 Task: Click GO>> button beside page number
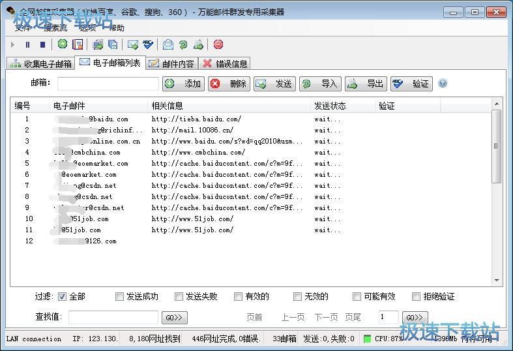[415, 318]
